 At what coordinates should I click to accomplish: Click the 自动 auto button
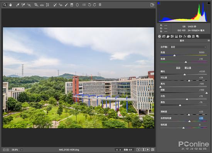point(178,68)
